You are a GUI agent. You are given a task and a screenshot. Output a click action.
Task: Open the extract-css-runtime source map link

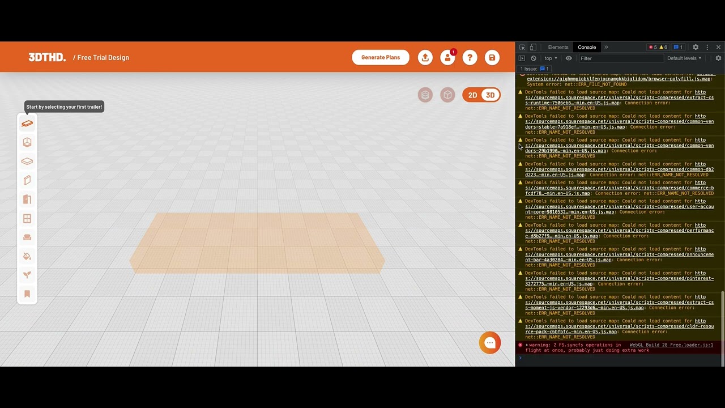(x=619, y=97)
